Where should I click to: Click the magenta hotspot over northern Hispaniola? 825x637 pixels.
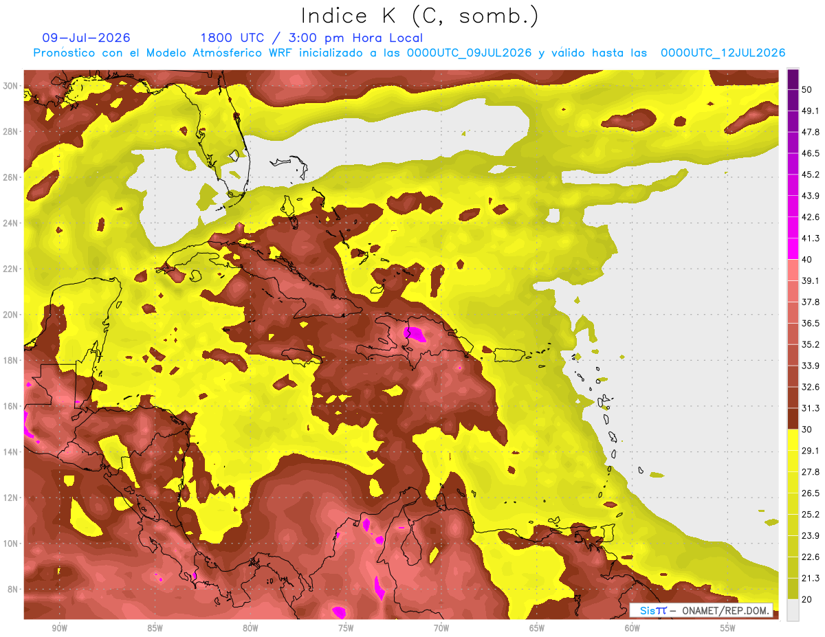(x=415, y=334)
